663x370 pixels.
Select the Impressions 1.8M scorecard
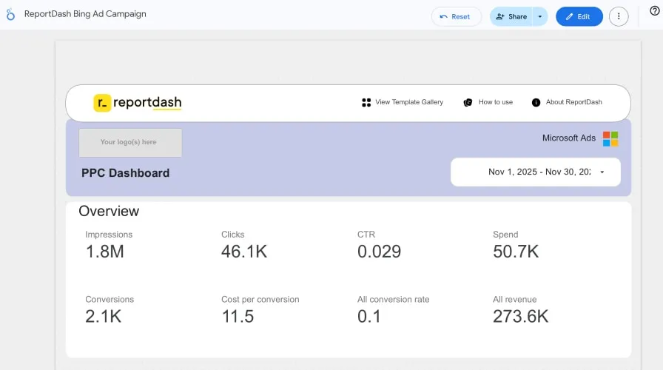click(109, 245)
